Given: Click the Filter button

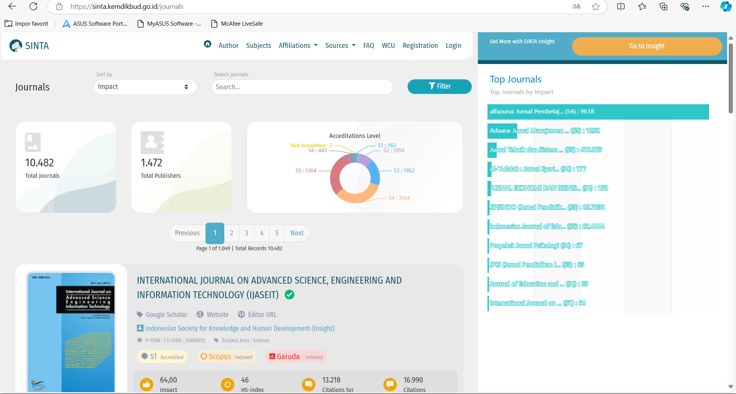Looking at the screenshot, I should (439, 87).
